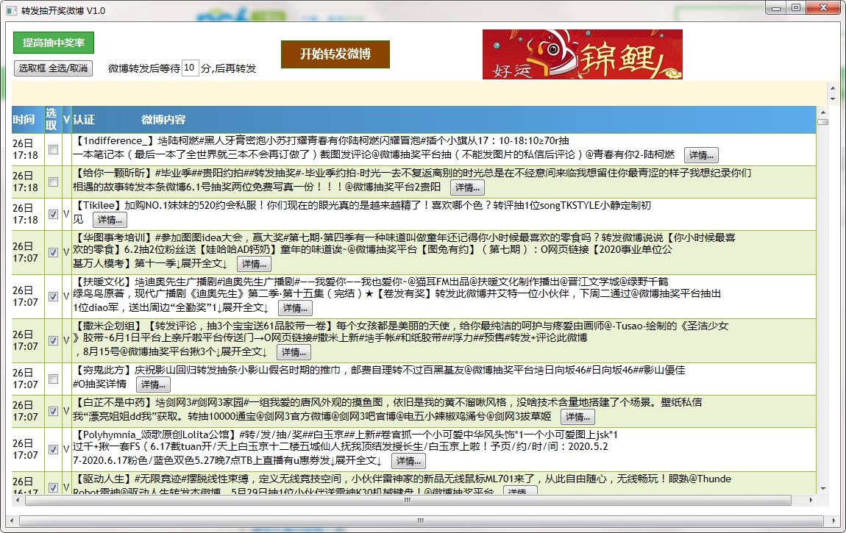Start reposting with the 开始转发微博 button
846x533 pixels.
335,54
